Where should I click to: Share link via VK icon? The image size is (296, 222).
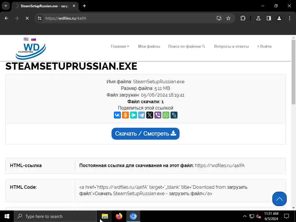click(117, 115)
